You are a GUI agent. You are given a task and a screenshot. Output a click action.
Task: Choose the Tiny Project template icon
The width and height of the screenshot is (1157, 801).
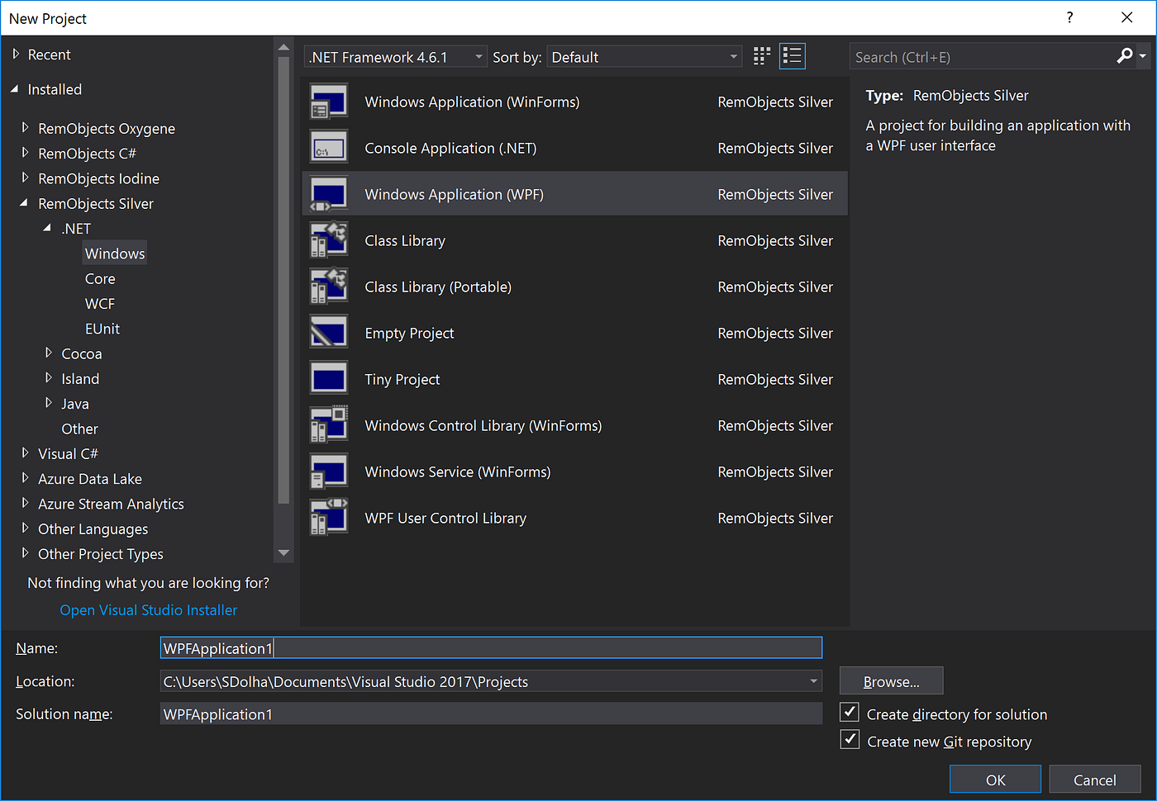click(328, 379)
